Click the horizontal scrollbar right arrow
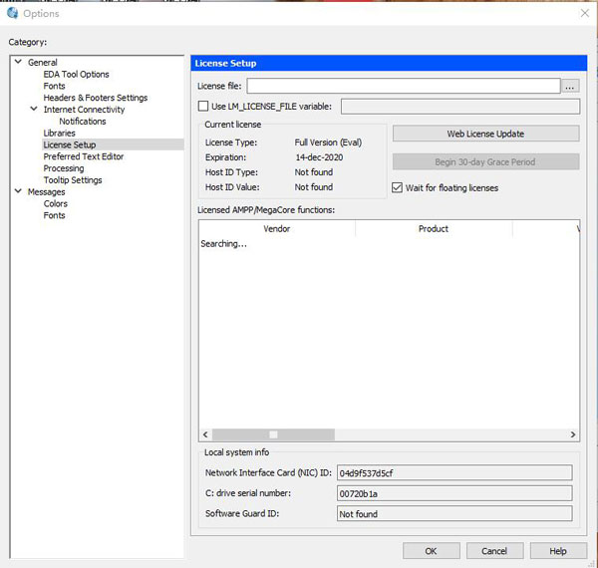 (573, 434)
